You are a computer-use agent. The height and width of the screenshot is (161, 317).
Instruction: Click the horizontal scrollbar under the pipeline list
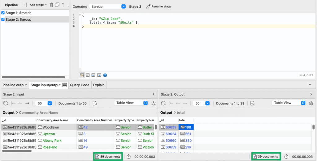click(33, 77)
